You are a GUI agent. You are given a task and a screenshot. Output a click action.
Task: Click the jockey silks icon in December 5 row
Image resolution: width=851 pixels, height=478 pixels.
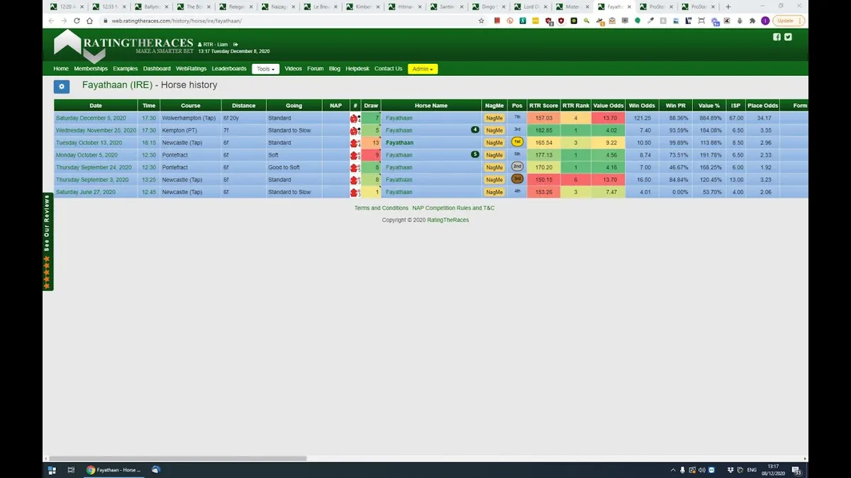pyautogui.click(x=355, y=118)
